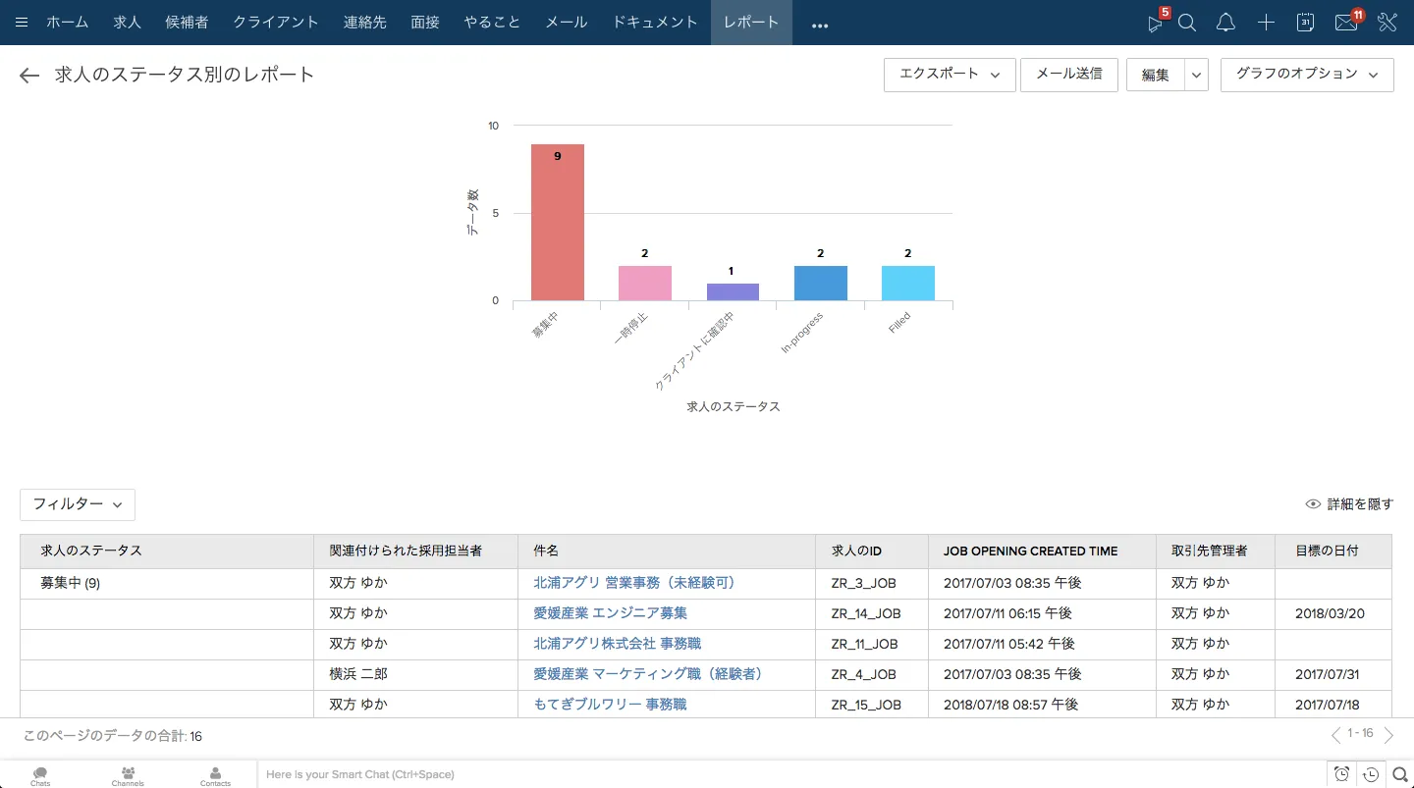The width and height of the screenshot is (1414, 788).
Task: Open the calendar icon in top bar
Action: click(x=1305, y=23)
